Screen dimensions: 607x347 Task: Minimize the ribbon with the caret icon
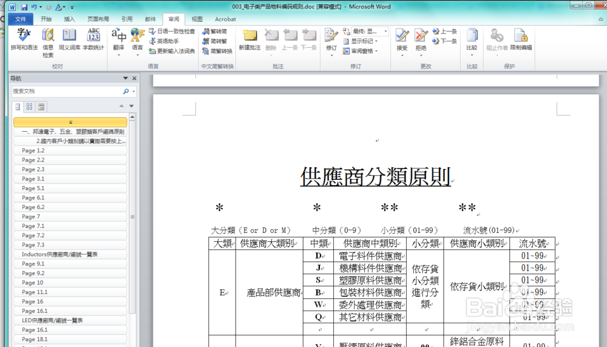tap(601, 19)
